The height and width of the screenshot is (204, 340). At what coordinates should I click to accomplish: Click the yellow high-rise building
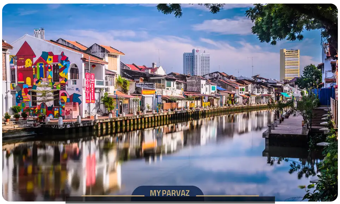290,64
